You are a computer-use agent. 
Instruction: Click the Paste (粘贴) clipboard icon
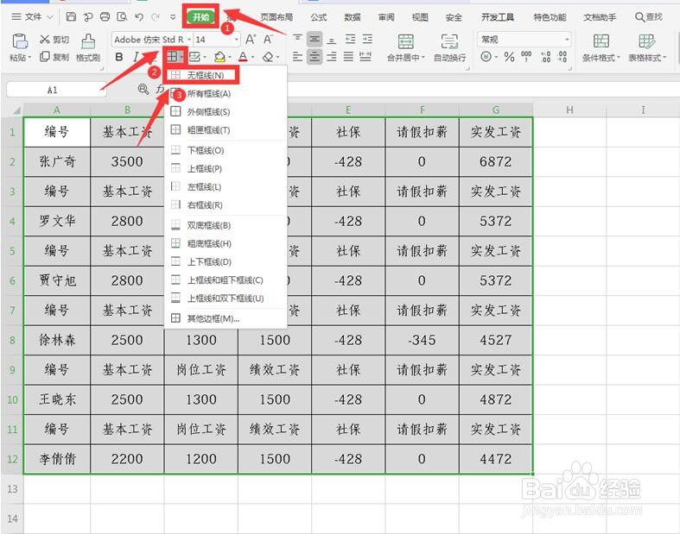(20, 41)
